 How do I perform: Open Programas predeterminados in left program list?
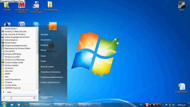click(16, 45)
